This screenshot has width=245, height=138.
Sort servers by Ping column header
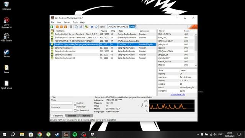click(114, 31)
